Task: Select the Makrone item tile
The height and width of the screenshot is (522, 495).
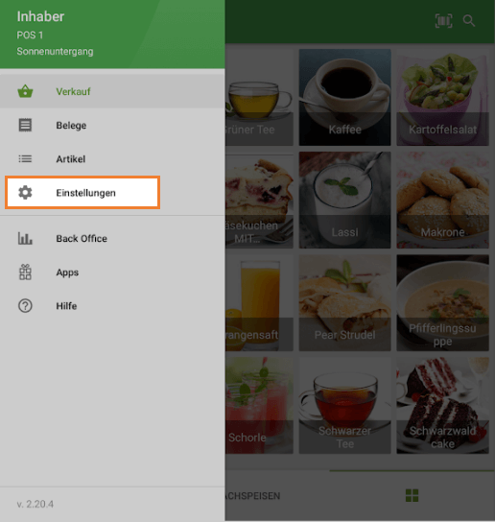Action: [443, 200]
